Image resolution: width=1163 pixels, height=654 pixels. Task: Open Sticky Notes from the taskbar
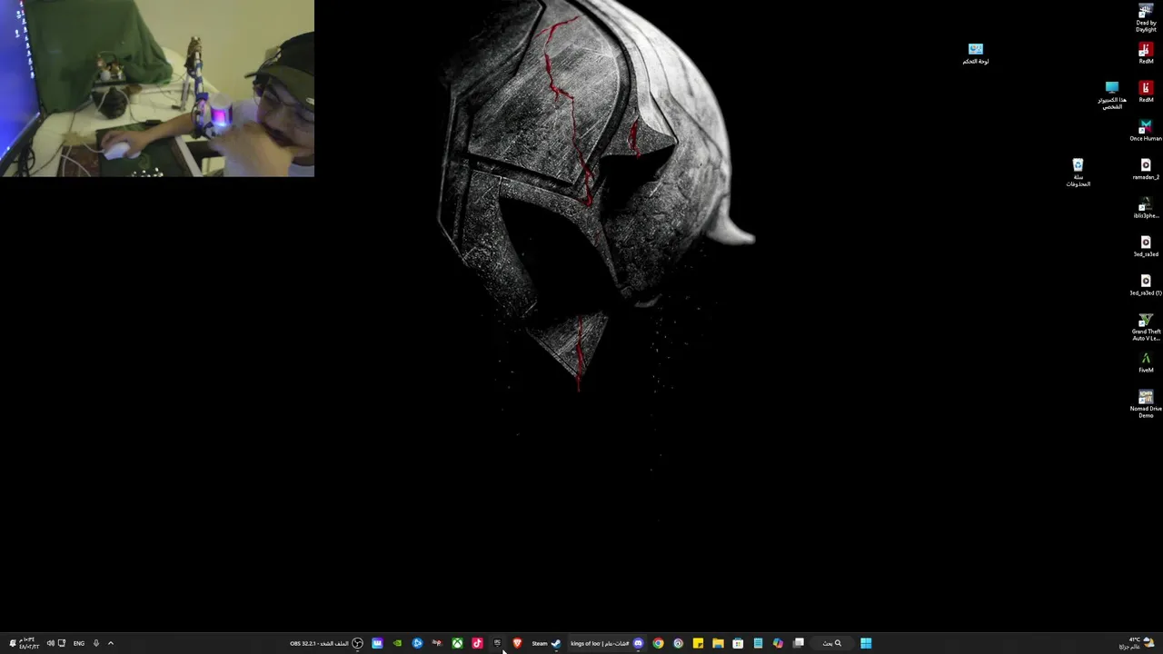[x=698, y=643]
